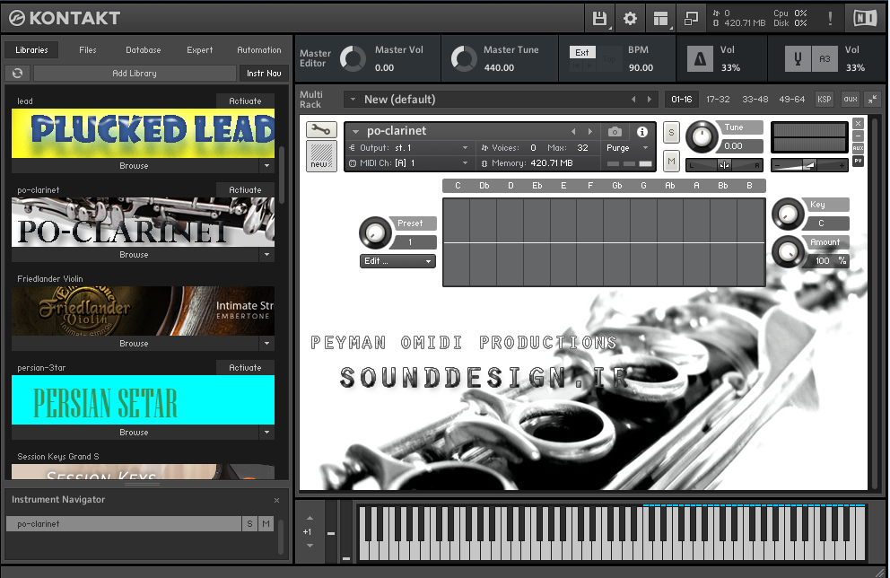This screenshot has height=578, width=890.
Task: Click the new instrument icon in rack
Action: point(321,155)
